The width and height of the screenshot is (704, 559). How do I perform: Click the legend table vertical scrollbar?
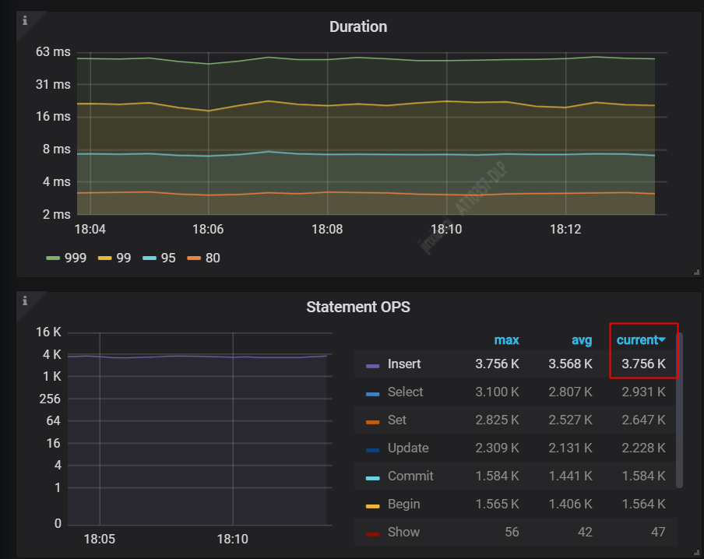pos(679,410)
